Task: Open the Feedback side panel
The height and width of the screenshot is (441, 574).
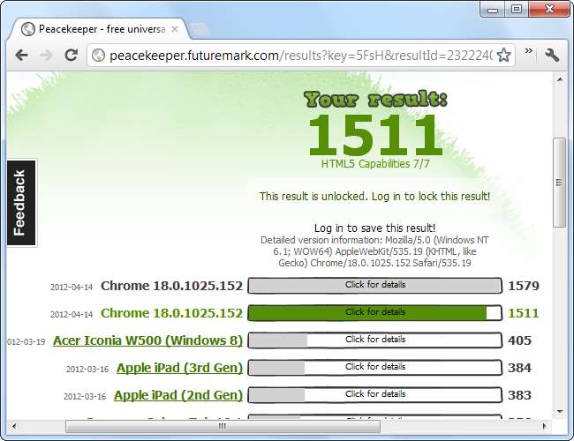Action: click(21, 203)
